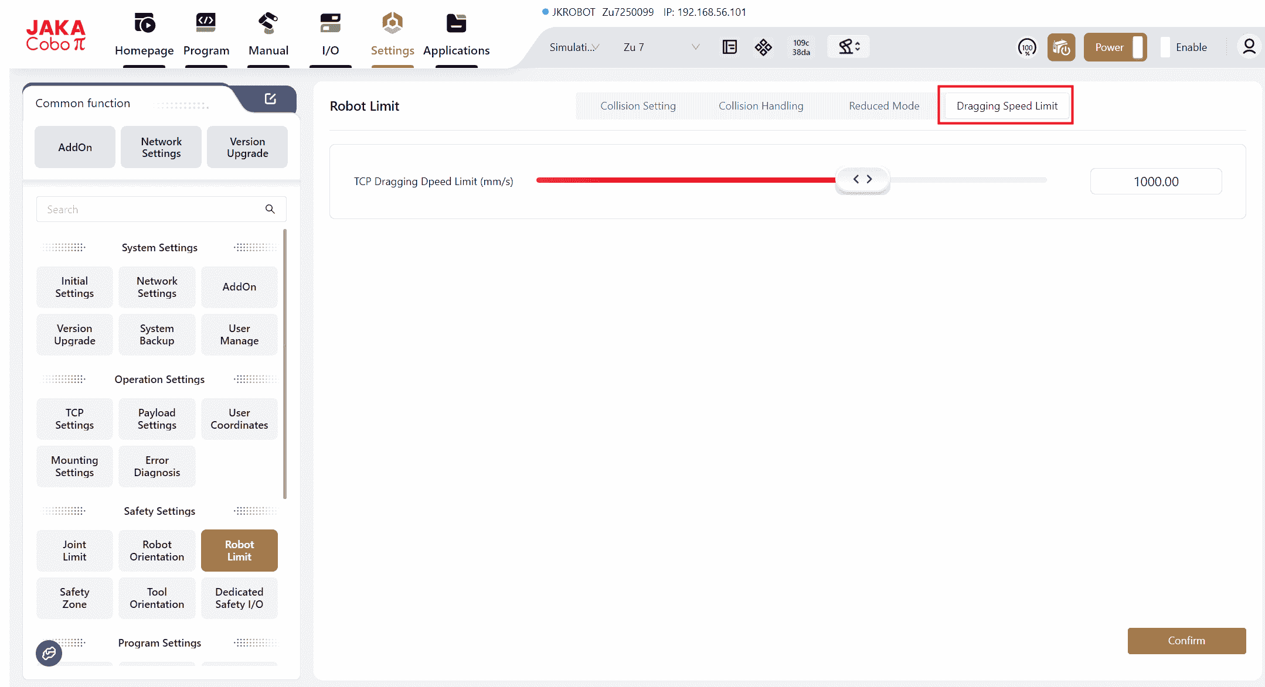Toggle the robot Enable switch

pyautogui.click(x=1184, y=47)
